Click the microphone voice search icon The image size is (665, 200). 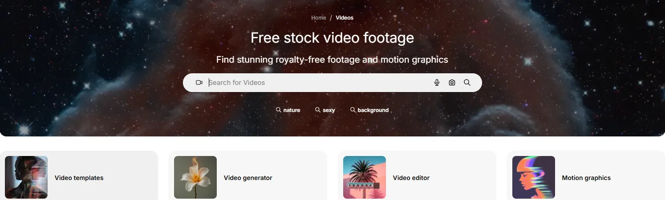[x=437, y=83]
